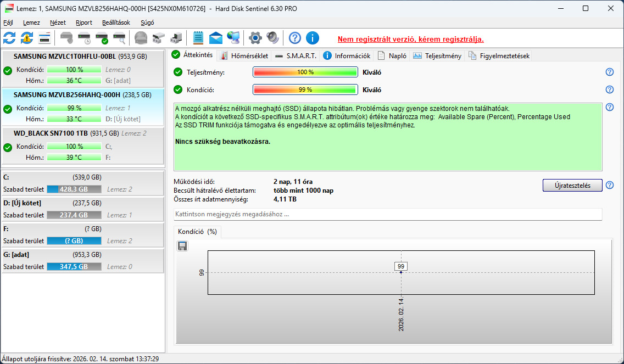
Task: Select WD_BLACK SN7100 1TB disk entry
Action: [x=83, y=145]
